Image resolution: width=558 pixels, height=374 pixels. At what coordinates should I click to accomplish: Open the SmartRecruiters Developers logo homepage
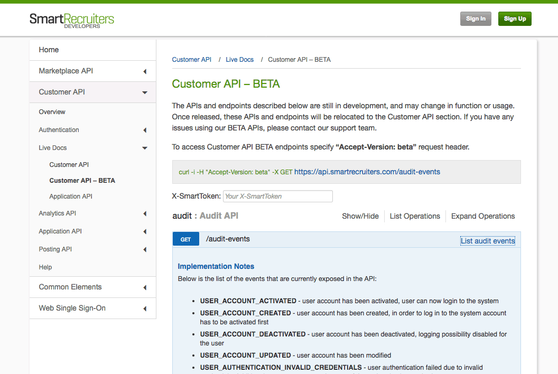[71, 20]
